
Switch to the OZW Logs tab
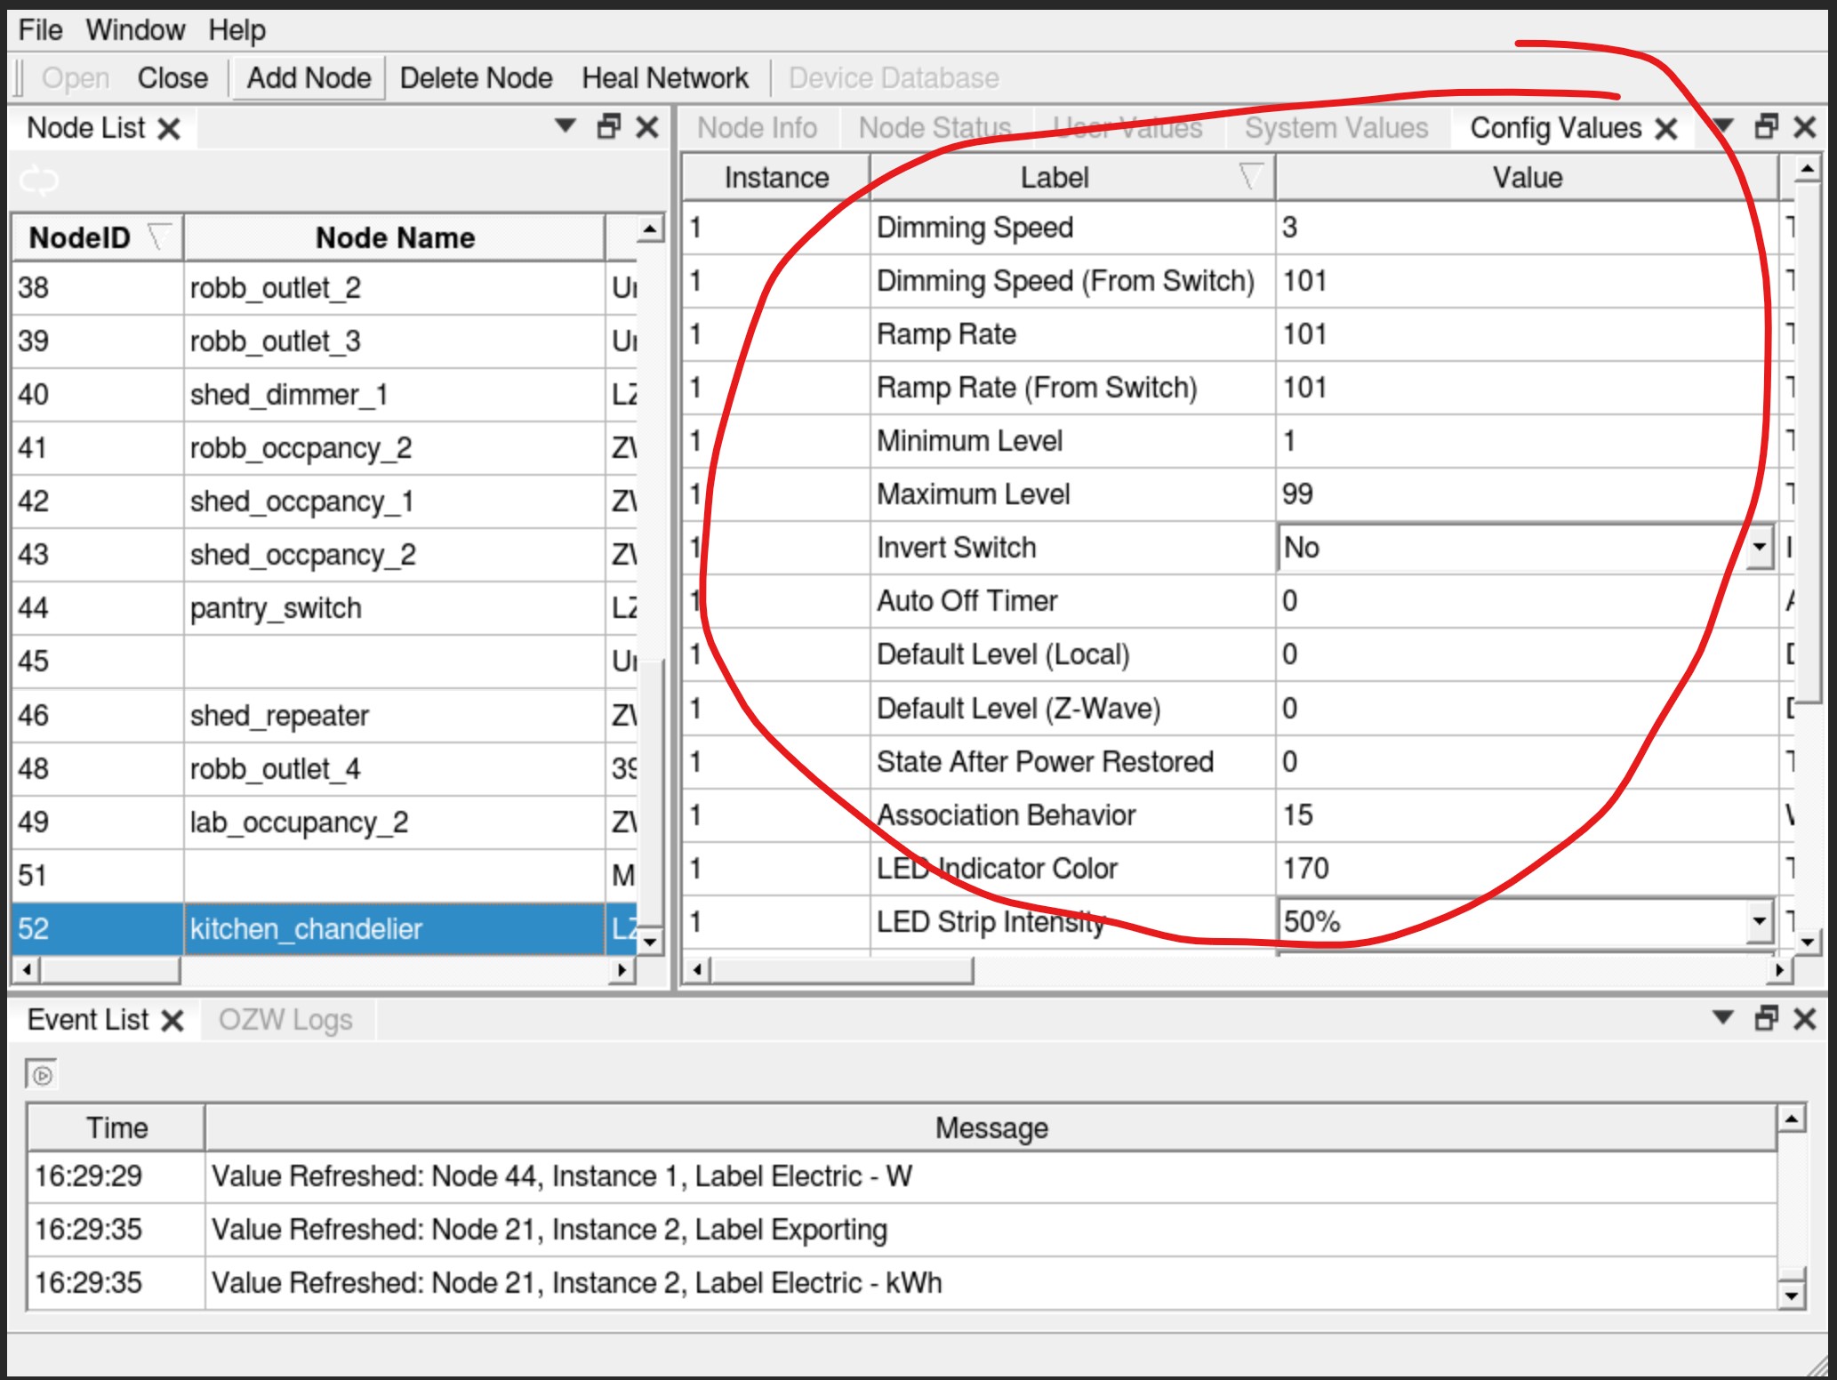[285, 1020]
